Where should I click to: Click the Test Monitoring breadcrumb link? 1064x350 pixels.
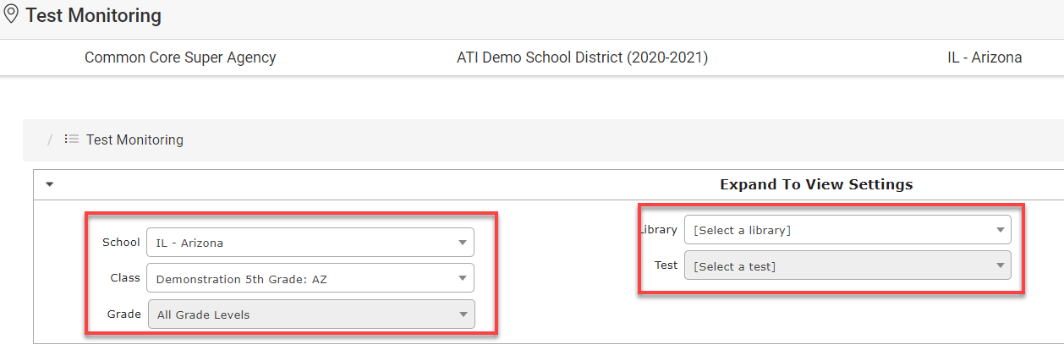pos(134,139)
